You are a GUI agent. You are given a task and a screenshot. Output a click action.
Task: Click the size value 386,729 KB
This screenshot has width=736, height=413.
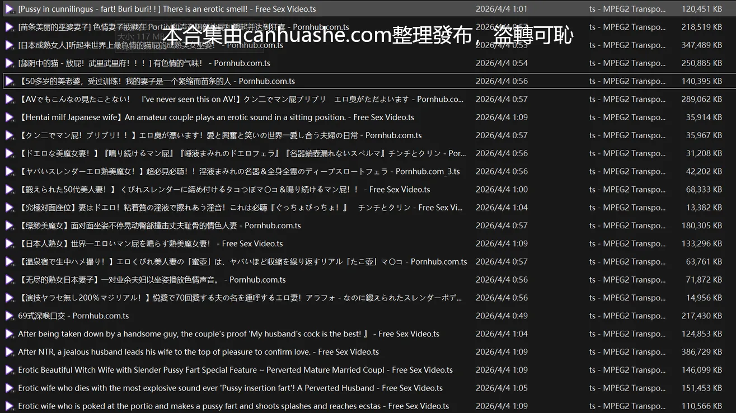702,352
